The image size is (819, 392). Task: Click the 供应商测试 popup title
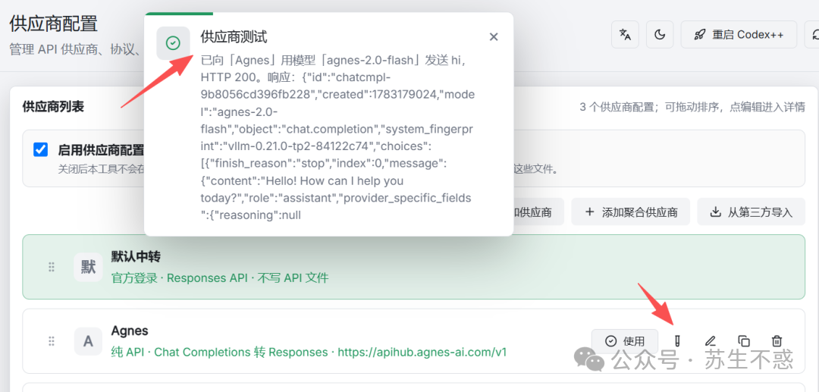coord(234,36)
